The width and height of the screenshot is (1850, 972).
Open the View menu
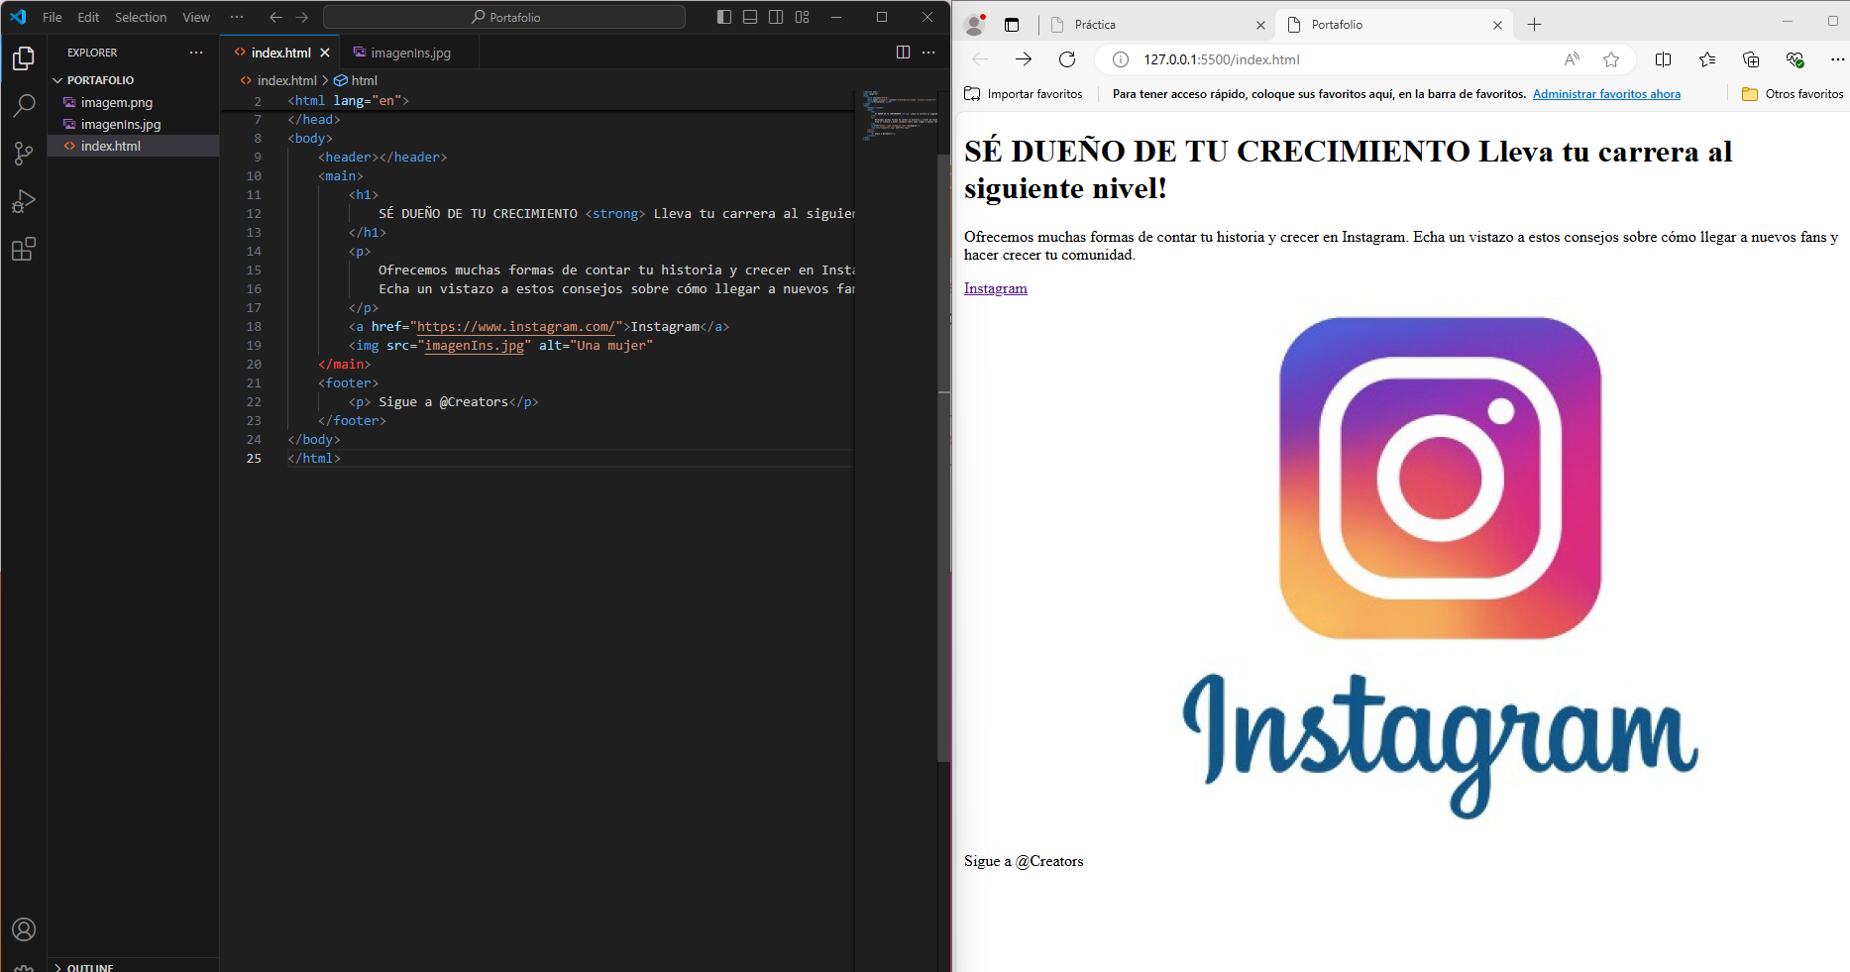click(x=196, y=17)
